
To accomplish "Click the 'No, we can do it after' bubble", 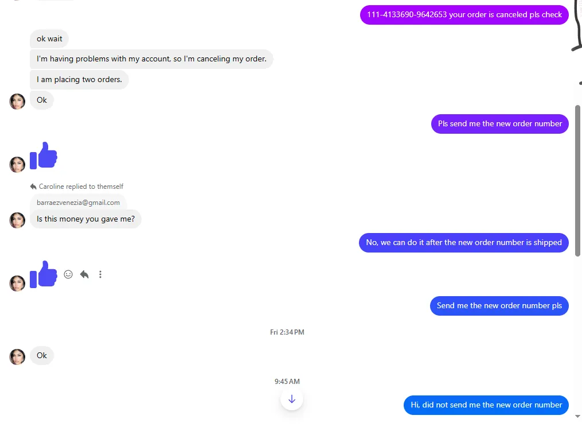I will click(464, 243).
